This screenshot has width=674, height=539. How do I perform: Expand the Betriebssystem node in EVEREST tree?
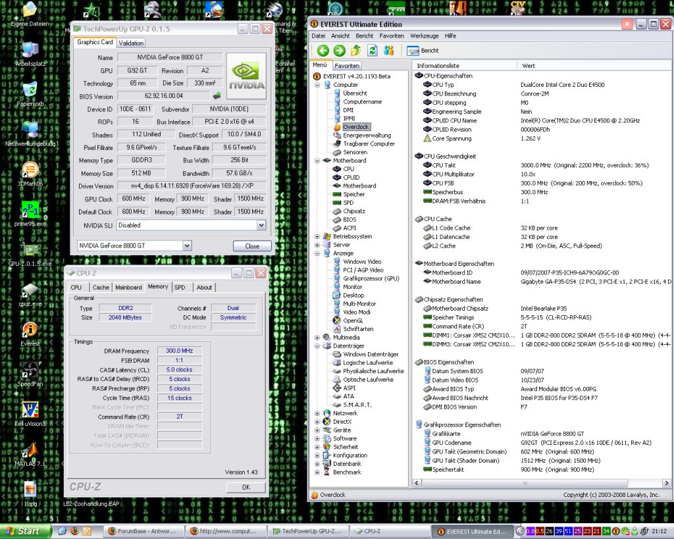(317, 236)
